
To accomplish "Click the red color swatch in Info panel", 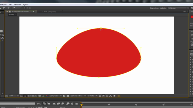I will [x=192, y=17].
